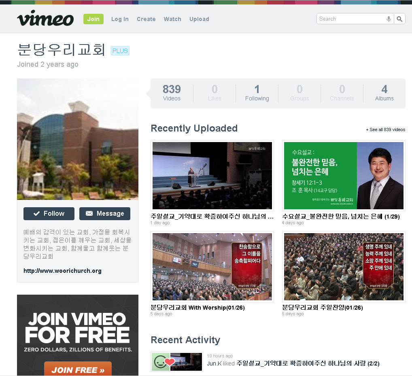Viewport: 412px width, 376px height.
Task: Click the JOIN FREE orange button
Action: click(x=78, y=370)
